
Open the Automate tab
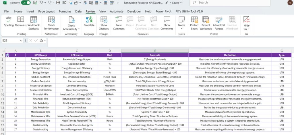[117, 11]
